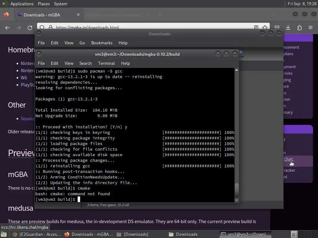Open Edit menu in Downloads file manager

click(55, 43)
